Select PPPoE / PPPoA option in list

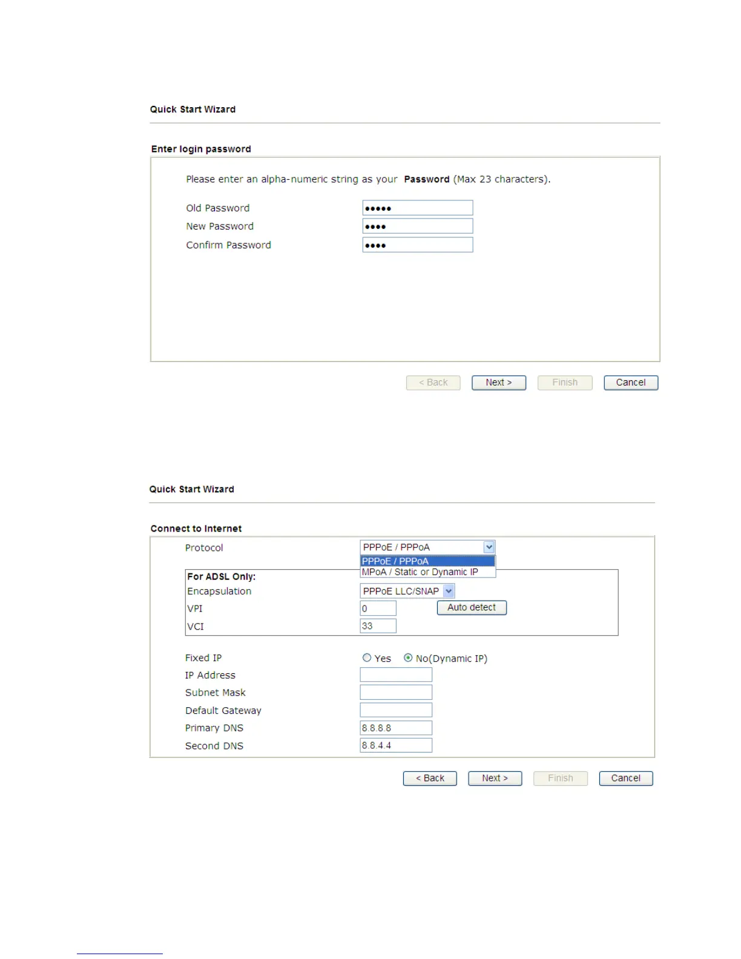coord(428,561)
